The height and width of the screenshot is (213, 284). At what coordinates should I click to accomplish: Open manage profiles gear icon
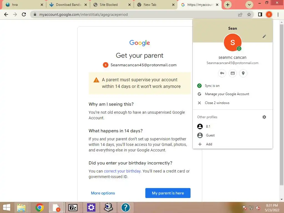(264, 117)
